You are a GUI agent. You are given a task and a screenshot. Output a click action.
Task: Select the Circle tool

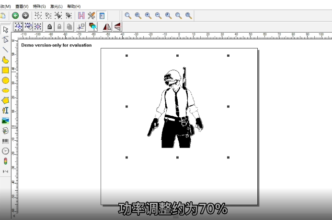coord(5,80)
